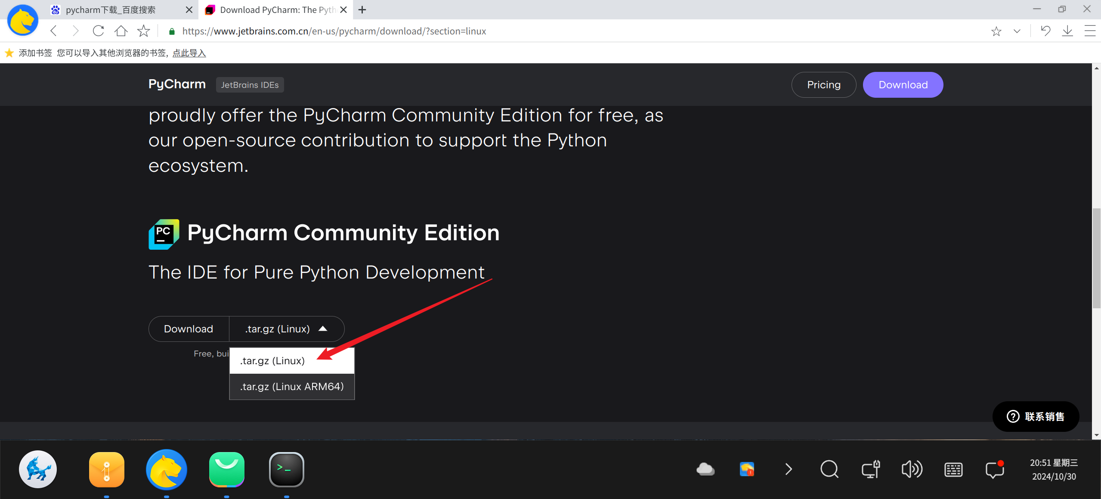The height and width of the screenshot is (499, 1101).
Task: Expand the address bar dropdown chevron
Action: (1017, 31)
